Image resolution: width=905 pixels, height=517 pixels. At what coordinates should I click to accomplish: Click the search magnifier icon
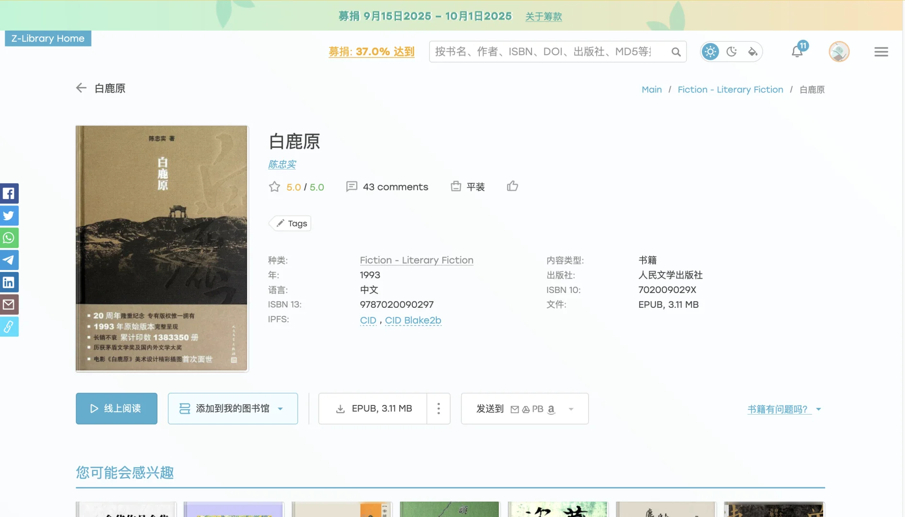point(676,52)
